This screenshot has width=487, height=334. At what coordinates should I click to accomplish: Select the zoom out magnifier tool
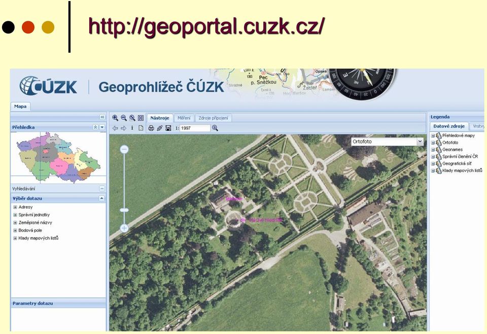coord(124,118)
